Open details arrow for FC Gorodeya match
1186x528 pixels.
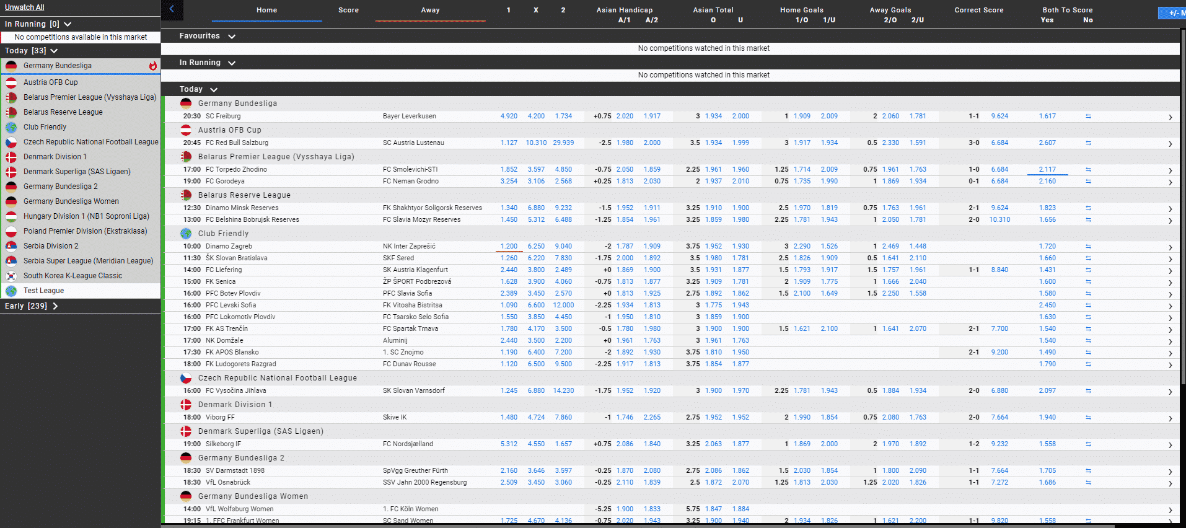[1170, 182]
